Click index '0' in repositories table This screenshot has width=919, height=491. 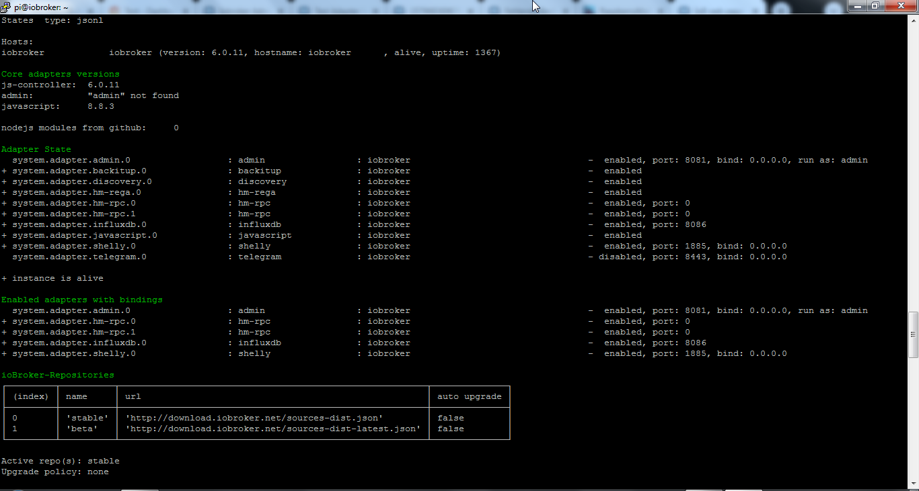pyautogui.click(x=15, y=418)
